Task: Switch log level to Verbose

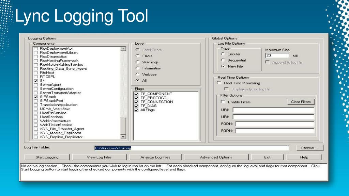Action: (138, 74)
